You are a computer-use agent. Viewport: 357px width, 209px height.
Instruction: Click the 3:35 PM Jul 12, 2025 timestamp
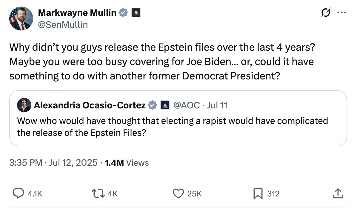pyautogui.click(x=53, y=163)
